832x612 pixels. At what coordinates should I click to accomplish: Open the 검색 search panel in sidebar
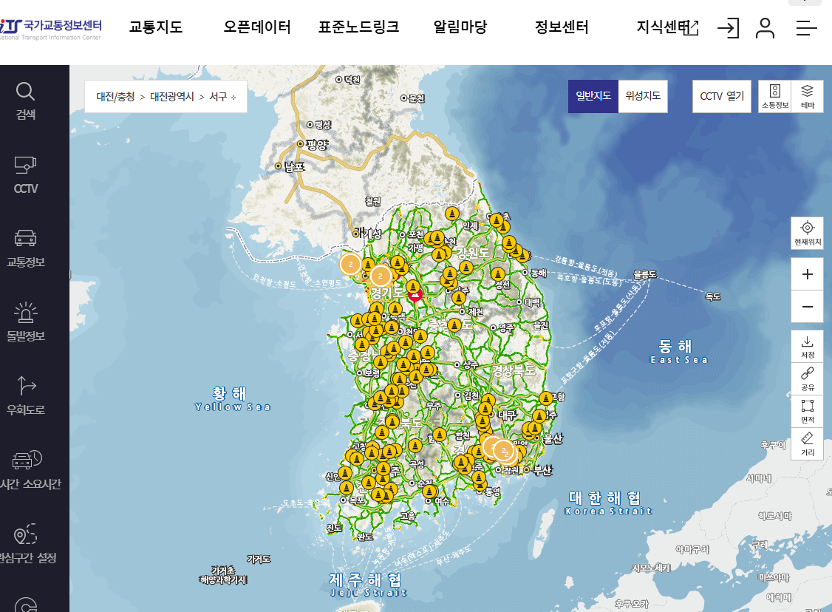tap(25, 101)
